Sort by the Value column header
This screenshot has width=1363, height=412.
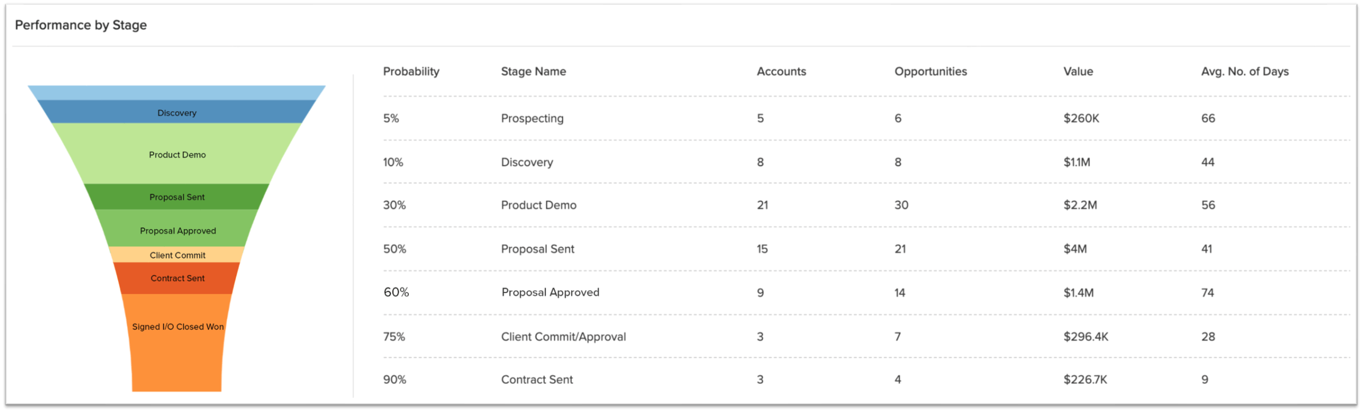[1078, 71]
